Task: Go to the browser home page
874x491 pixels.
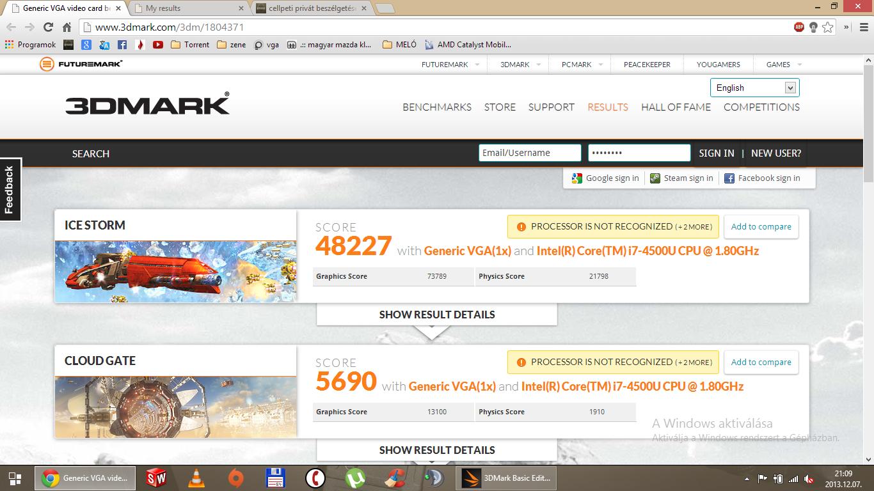Action: pyautogui.click(x=67, y=27)
